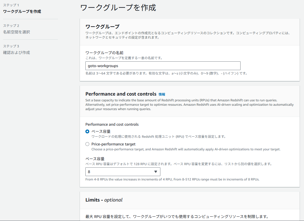
Task: Click the dropdown arrow in the RPU selector
Action: tap(155, 172)
